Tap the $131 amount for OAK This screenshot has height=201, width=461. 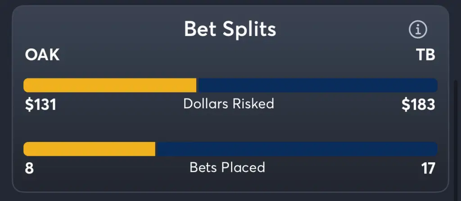coord(41,105)
